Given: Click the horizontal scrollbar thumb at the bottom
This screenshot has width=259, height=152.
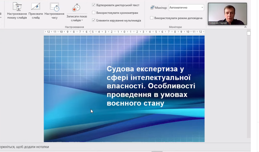Looking at the screenshot, I should (157, 151).
